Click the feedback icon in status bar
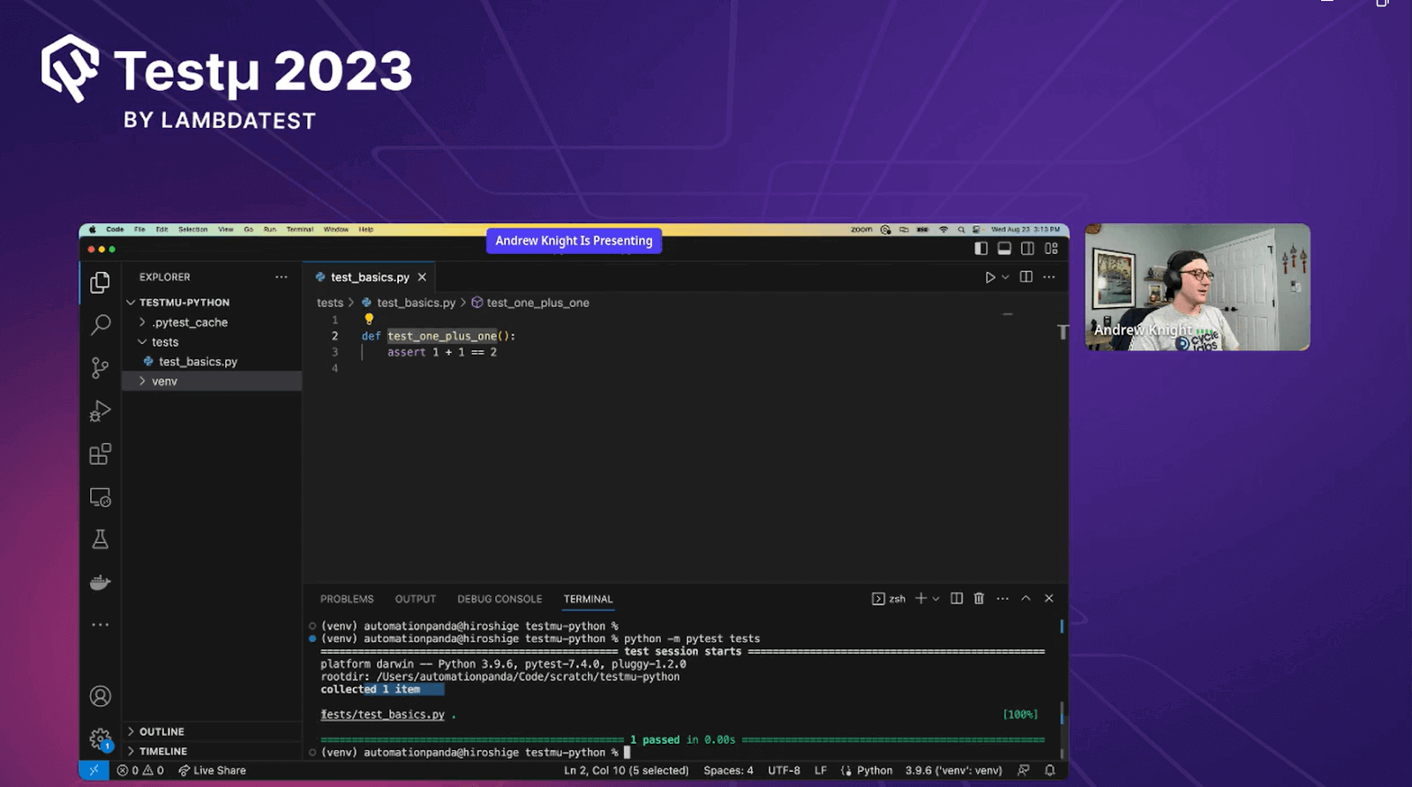Image resolution: width=1412 pixels, height=787 pixels. (x=1024, y=770)
